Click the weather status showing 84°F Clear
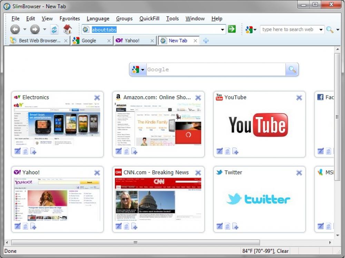Image resolution: width=345 pixels, height=258 pixels. coord(265,251)
